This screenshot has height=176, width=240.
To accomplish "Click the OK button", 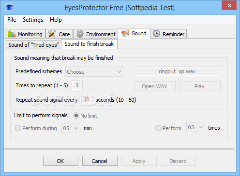I will [x=60, y=161].
